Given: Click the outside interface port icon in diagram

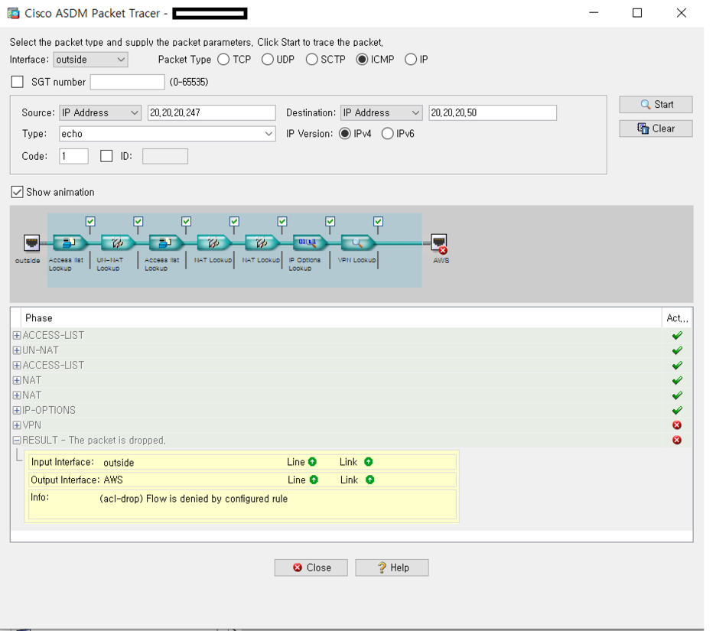Looking at the screenshot, I should click(x=31, y=242).
